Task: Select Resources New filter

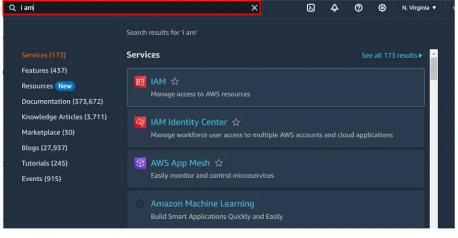Action: (48, 86)
